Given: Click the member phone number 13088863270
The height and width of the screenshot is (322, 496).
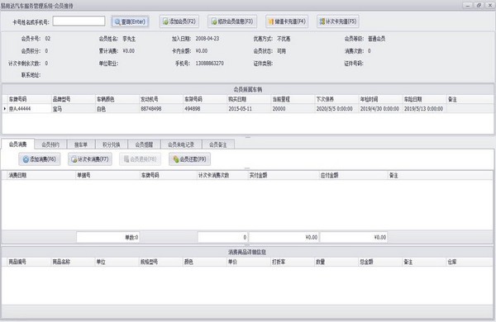Looking at the screenshot, I should [x=210, y=64].
